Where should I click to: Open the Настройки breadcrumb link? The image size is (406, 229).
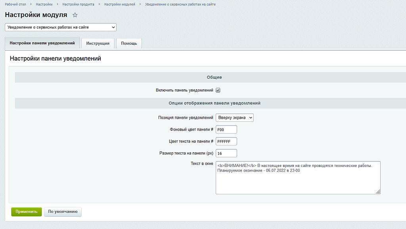coord(44,4)
